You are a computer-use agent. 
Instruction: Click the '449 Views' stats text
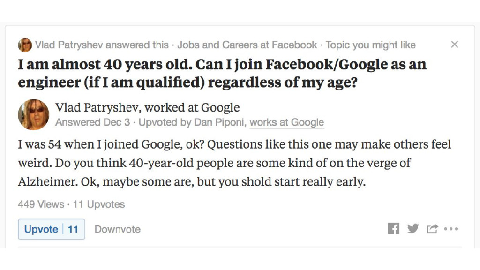41,204
